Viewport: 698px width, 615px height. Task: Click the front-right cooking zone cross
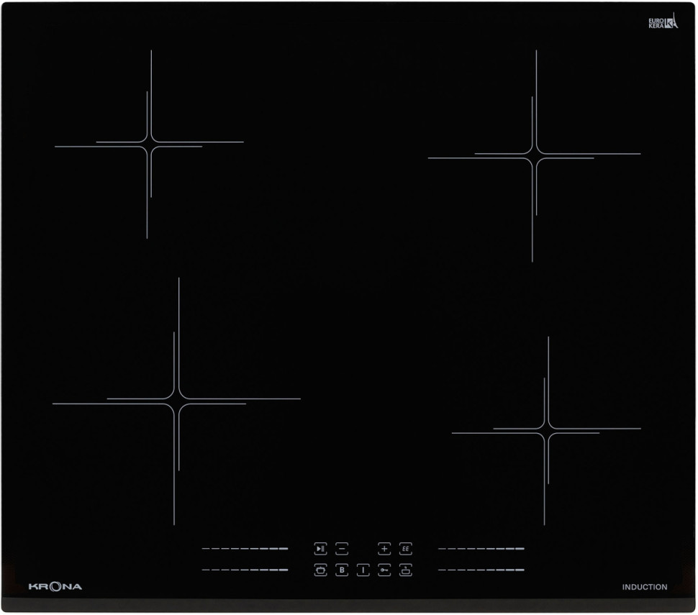[547, 431]
